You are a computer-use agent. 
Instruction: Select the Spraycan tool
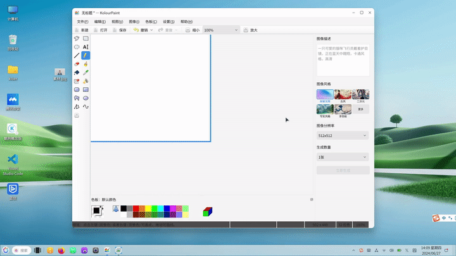[85, 81]
